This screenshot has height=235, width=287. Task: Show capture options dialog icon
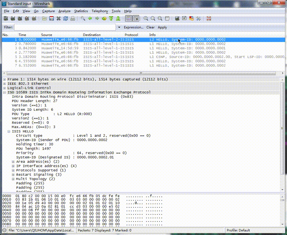point(13,19)
